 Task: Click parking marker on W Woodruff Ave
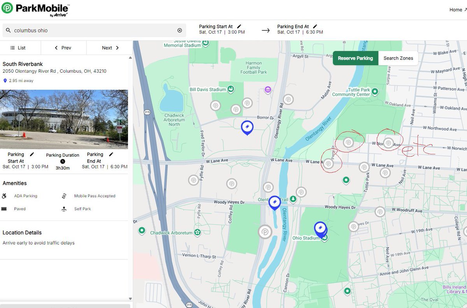click(x=380, y=212)
